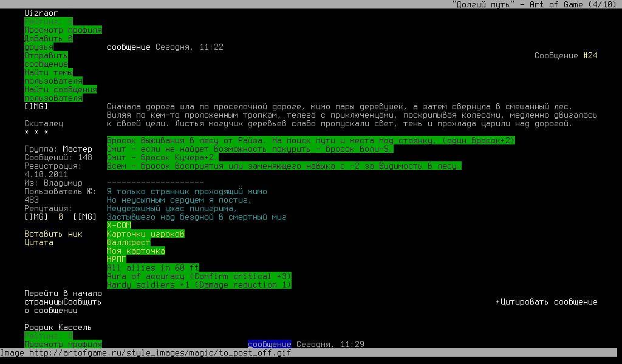Click the 'Цитата' quote link

[38, 243]
